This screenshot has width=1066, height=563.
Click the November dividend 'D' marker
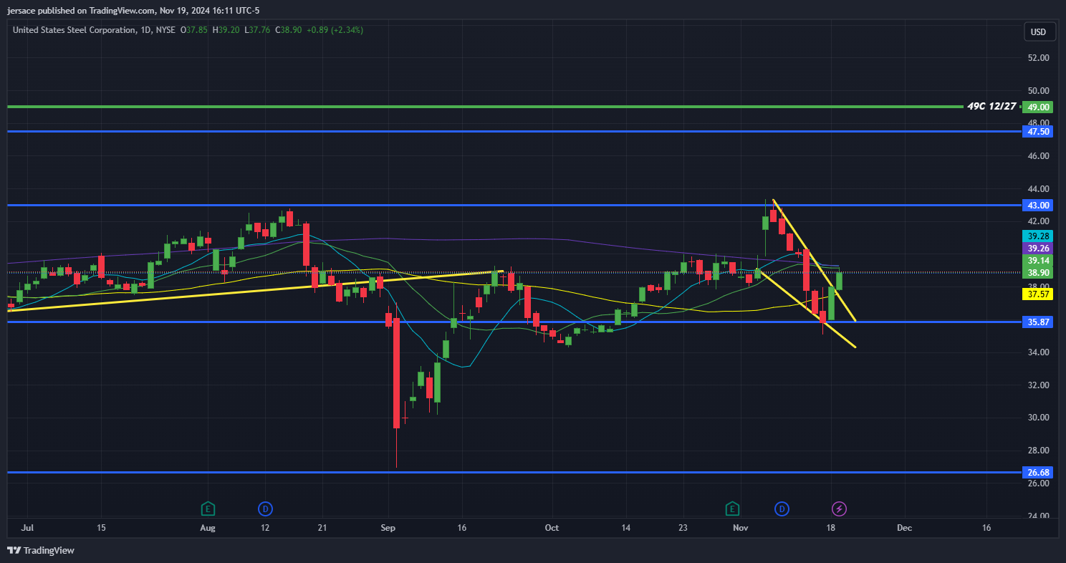782,509
